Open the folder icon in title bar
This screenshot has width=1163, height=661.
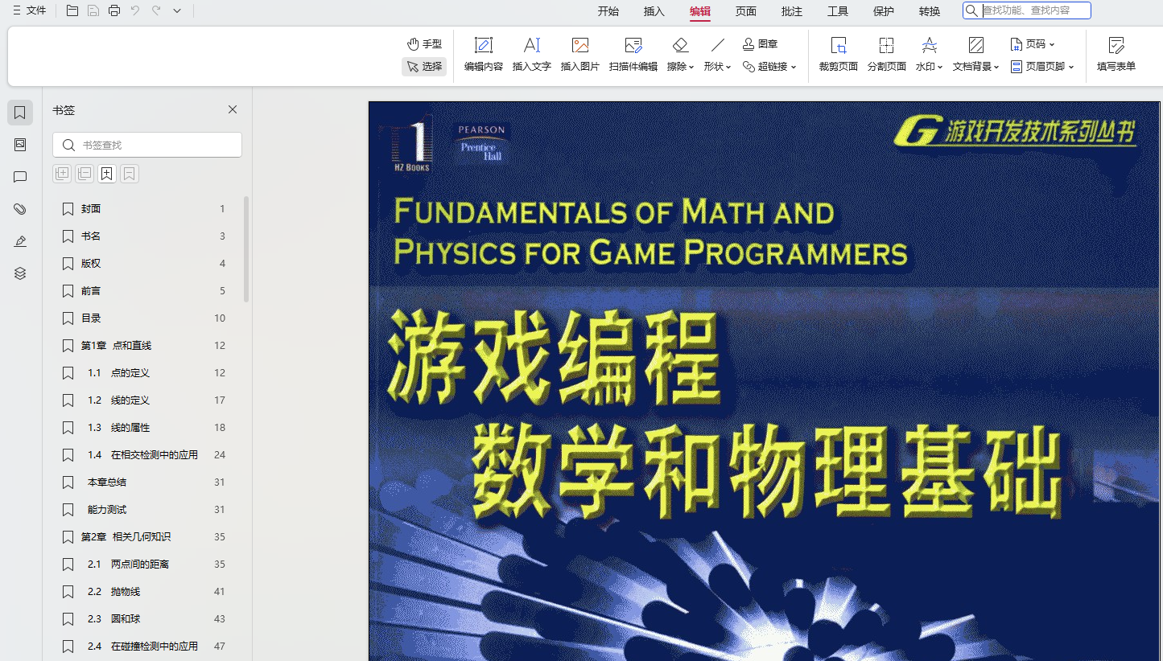click(x=72, y=10)
